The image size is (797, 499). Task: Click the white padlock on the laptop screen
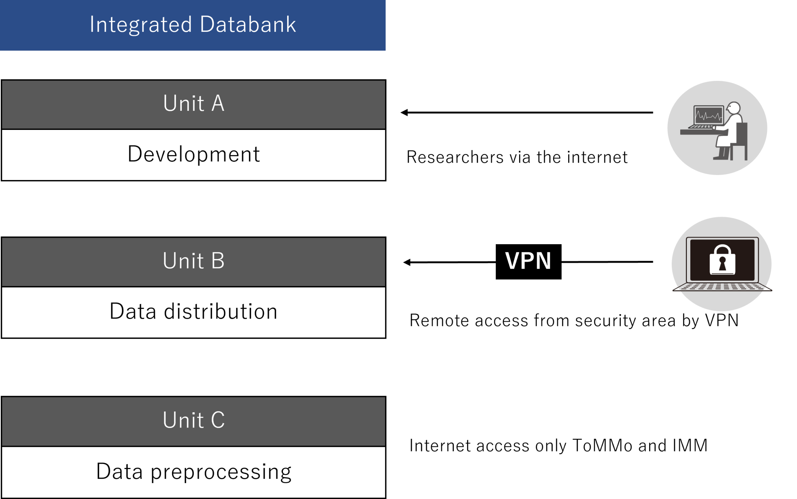722,261
